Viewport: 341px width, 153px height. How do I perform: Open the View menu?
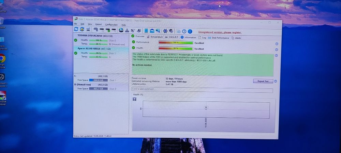(90, 24)
